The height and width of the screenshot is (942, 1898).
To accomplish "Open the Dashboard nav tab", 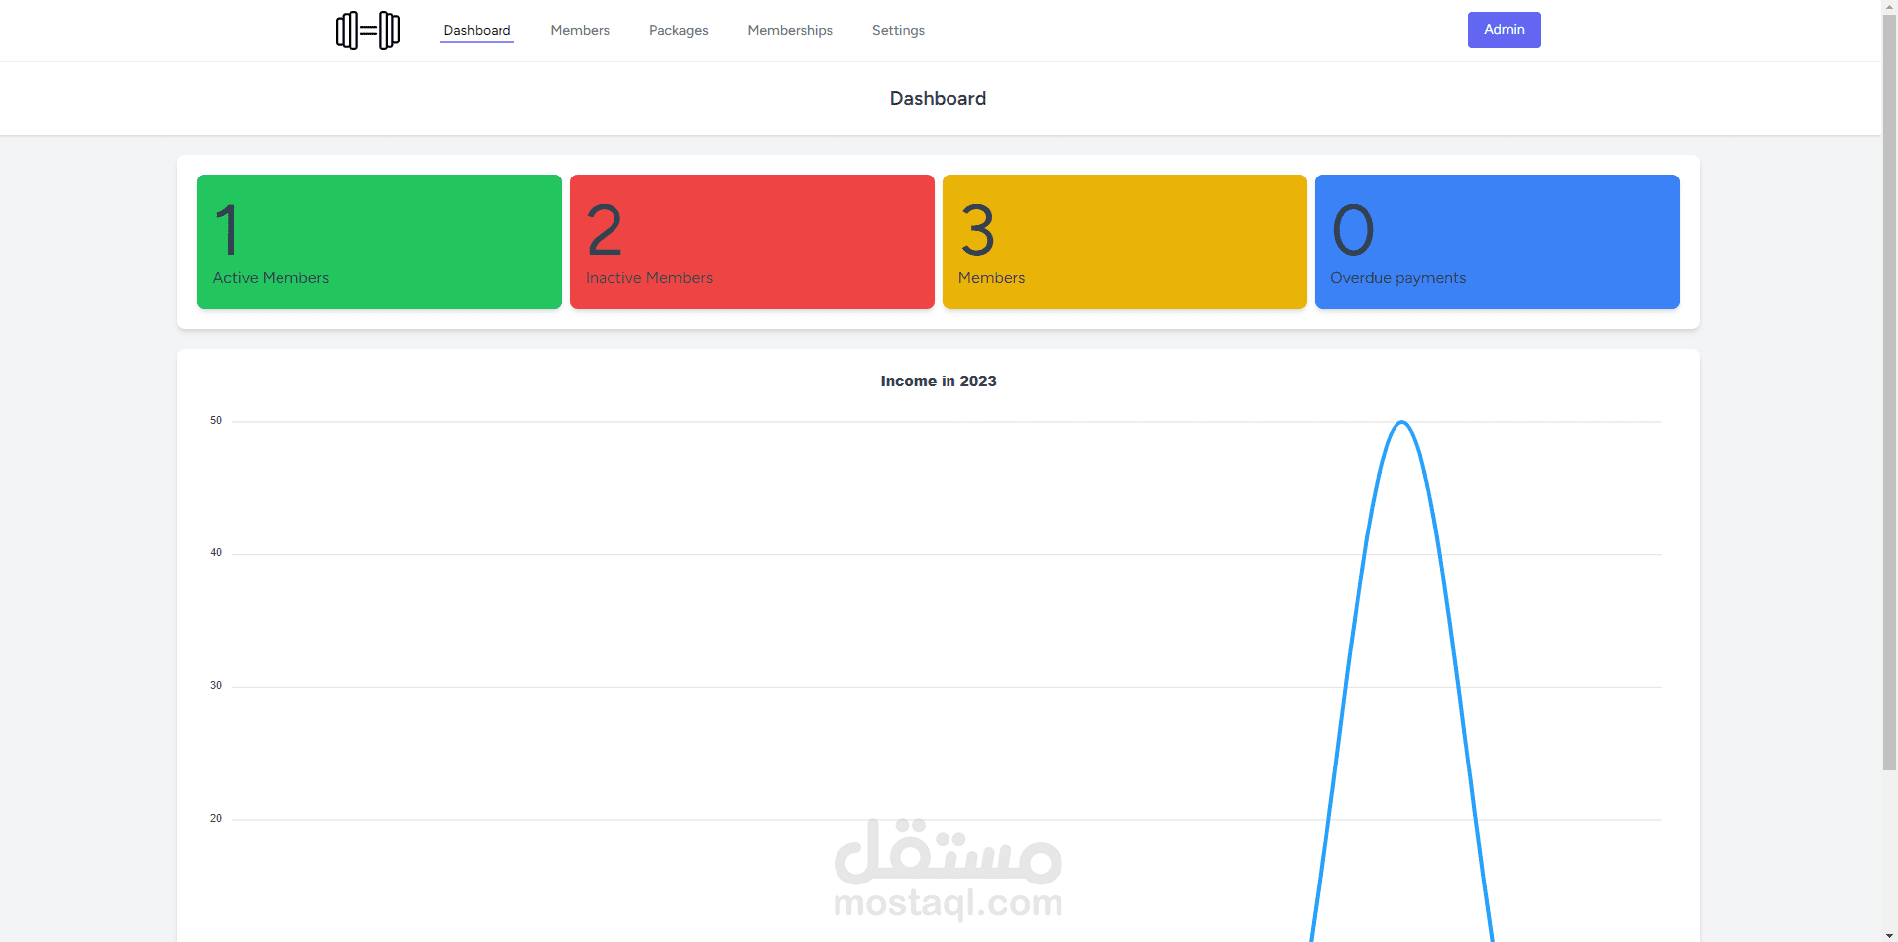I will click(477, 31).
